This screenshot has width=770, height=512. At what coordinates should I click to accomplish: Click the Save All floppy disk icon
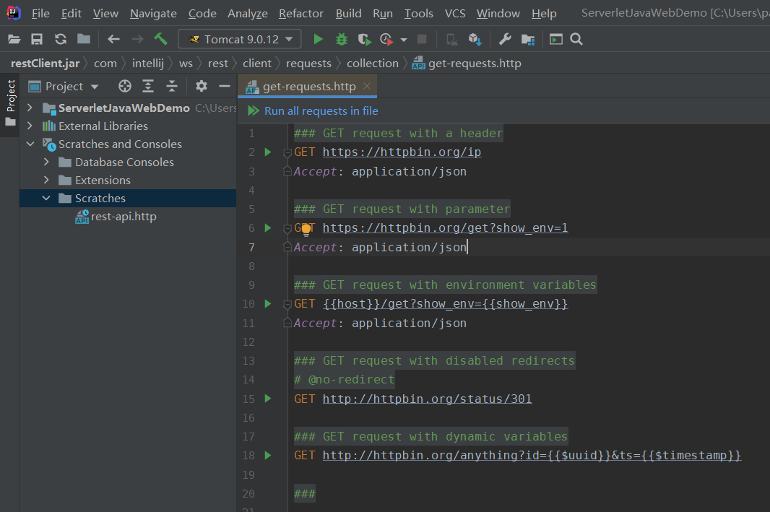[37, 39]
